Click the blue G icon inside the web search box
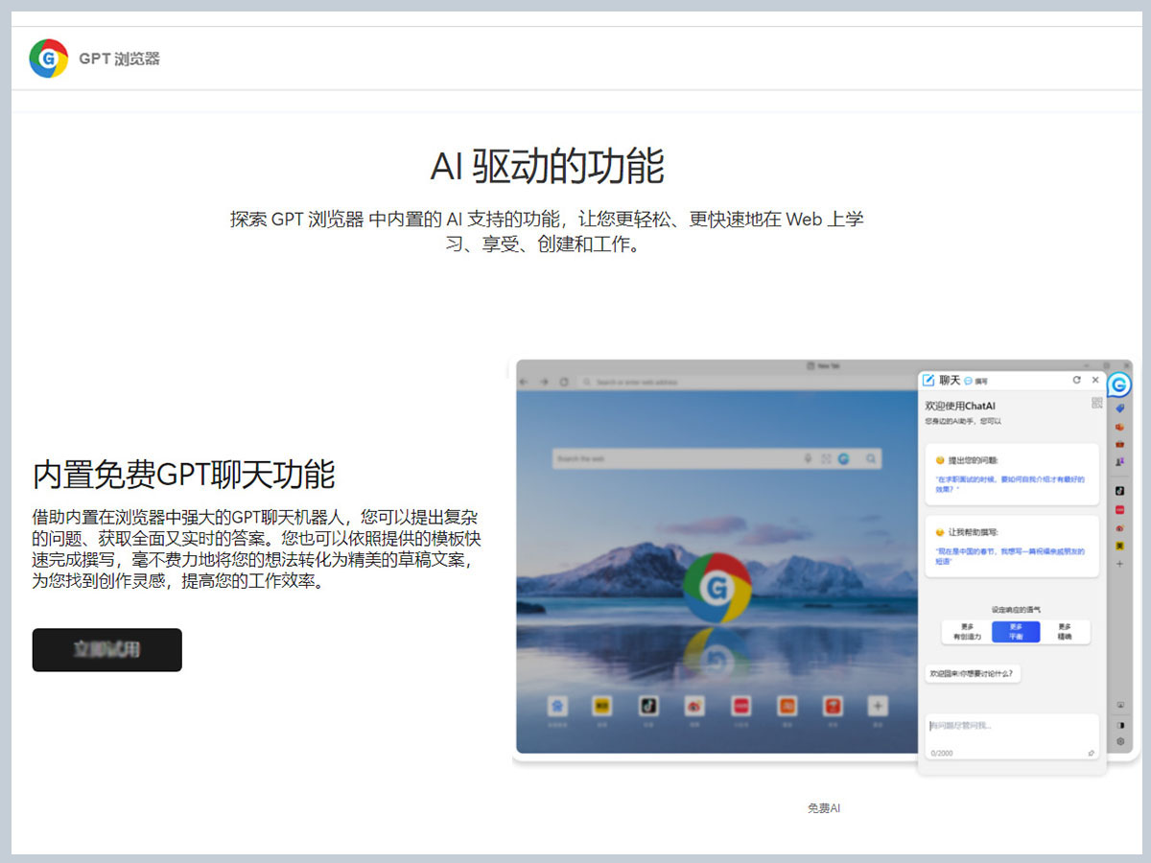This screenshot has height=863, width=1151. coord(843,459)
